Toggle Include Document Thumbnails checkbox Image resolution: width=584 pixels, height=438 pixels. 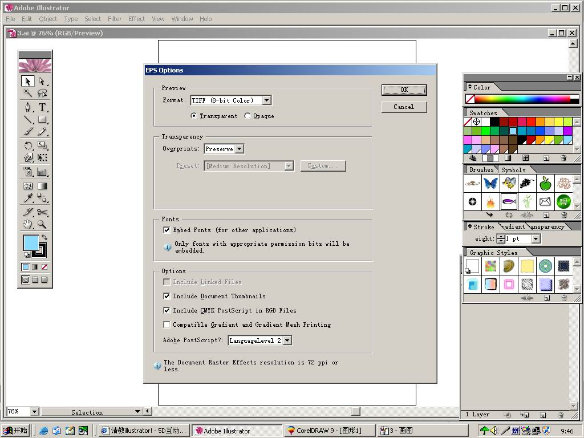[x=167, y=296]
